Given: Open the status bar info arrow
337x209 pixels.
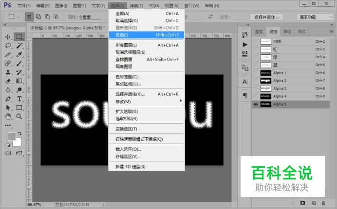Looking at the screenshot, I should pos(103,205).
